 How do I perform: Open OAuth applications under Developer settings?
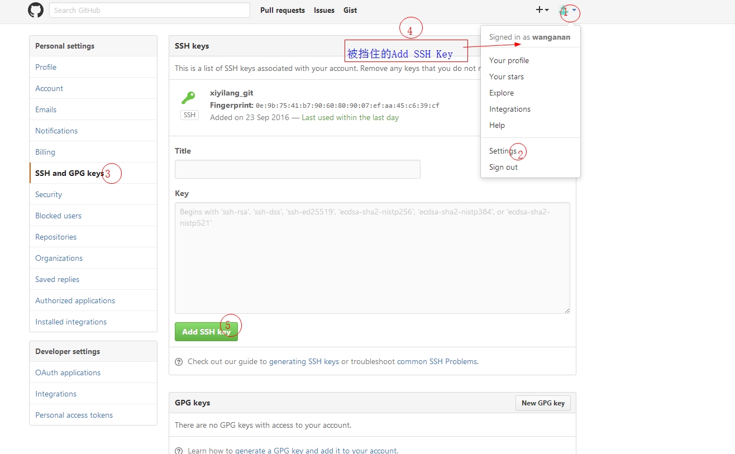[x=93, y=372]
